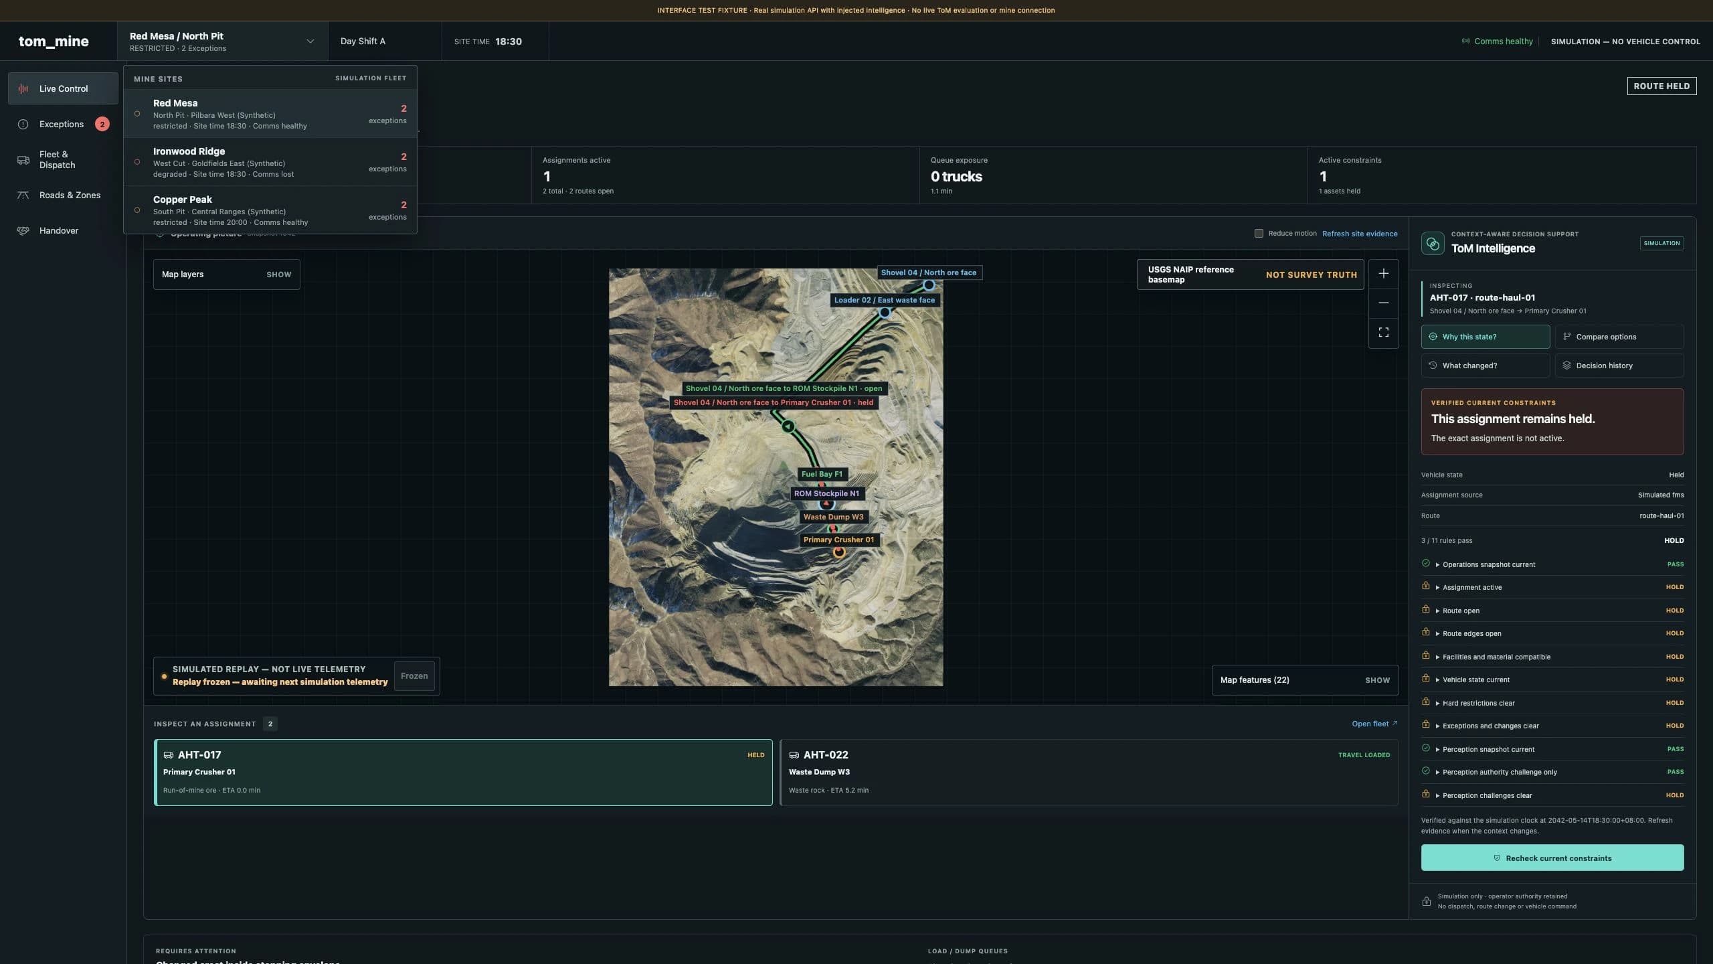Select the Compare options tab
This screenshot has height=964, width=1713.
coord(1619,337)
